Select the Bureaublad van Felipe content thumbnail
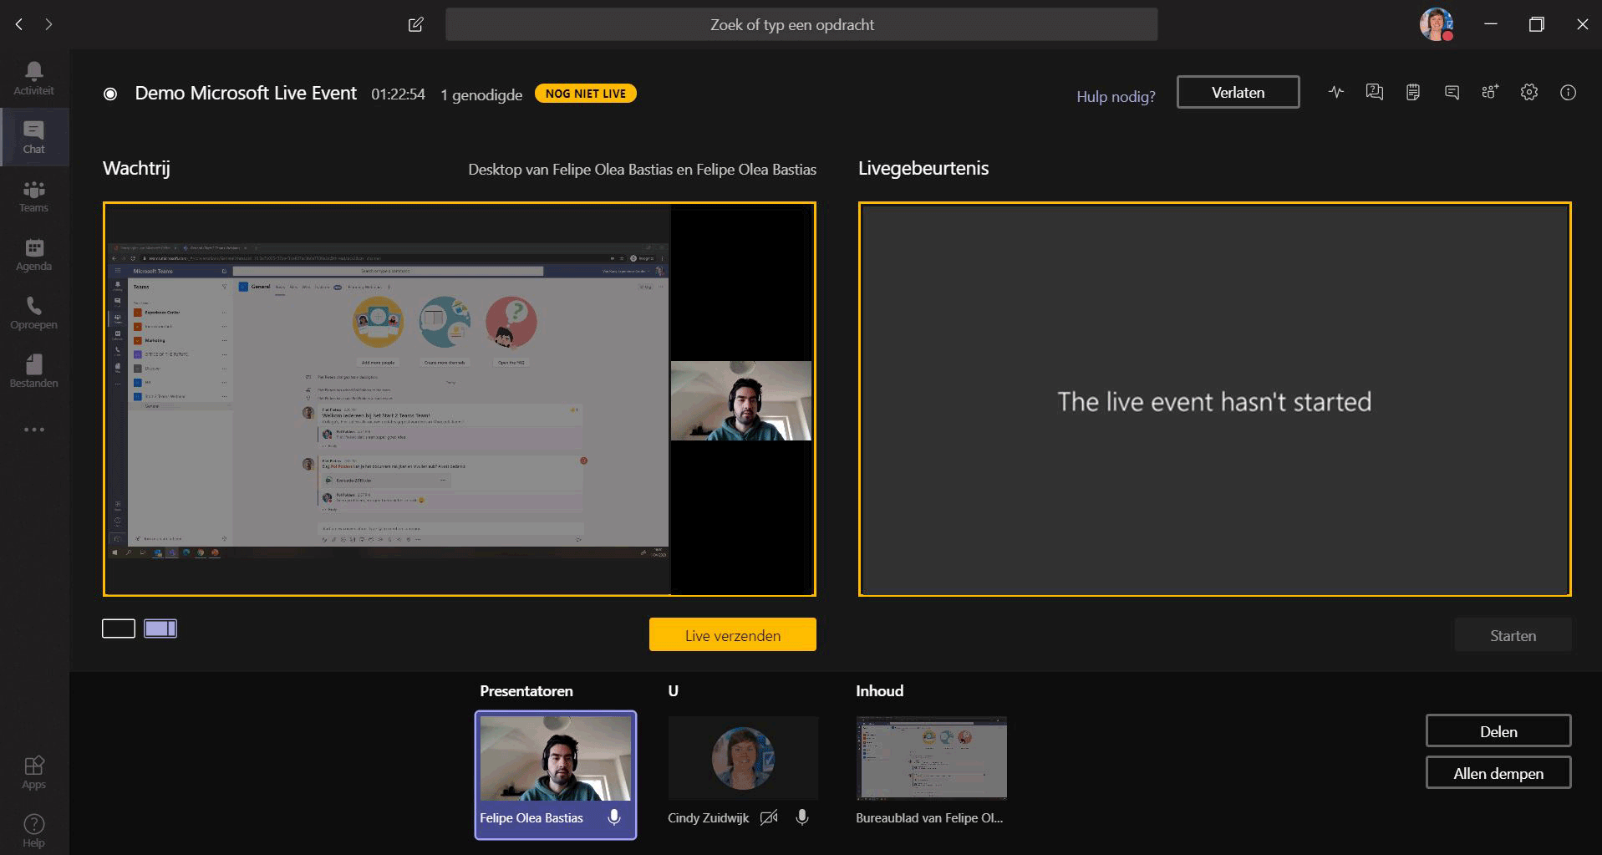1602x855 pixels. tap(931, 758)
